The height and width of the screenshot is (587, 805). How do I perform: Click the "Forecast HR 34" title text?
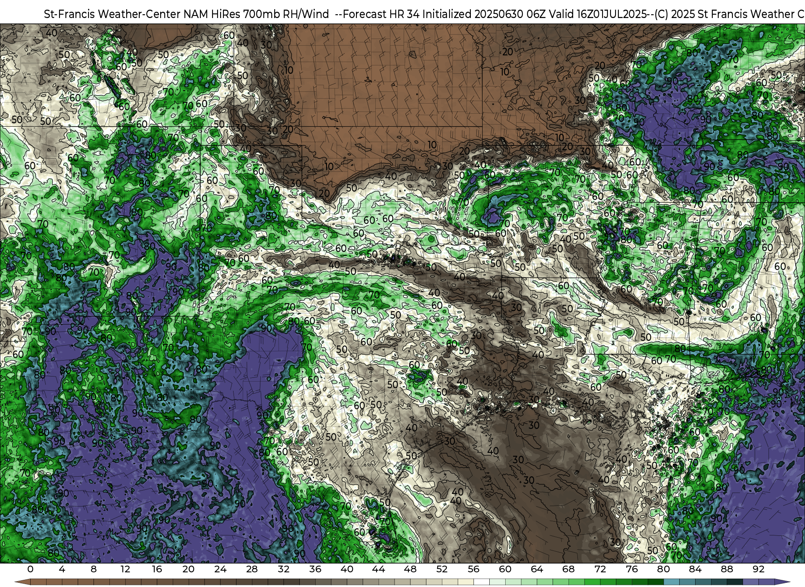coord(382,14)
